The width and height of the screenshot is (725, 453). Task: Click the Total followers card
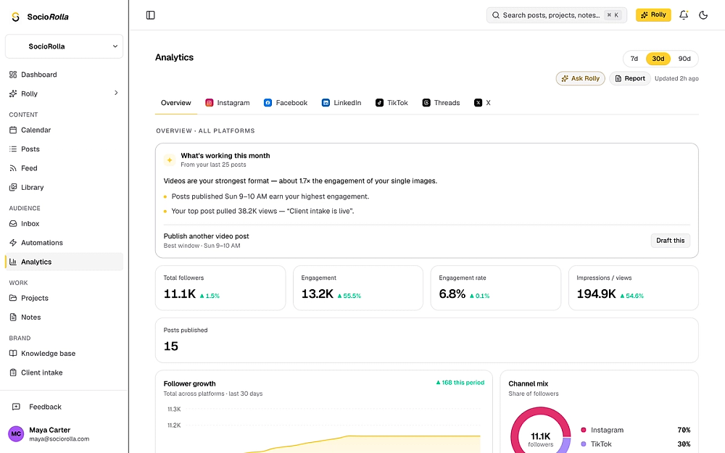[220, 288]
